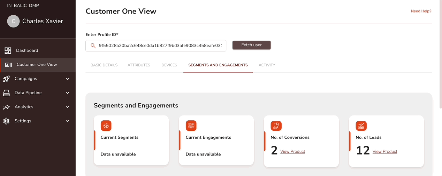442x176 pixels.
Task: Open the Activity tab
Action: coord(267,65)
